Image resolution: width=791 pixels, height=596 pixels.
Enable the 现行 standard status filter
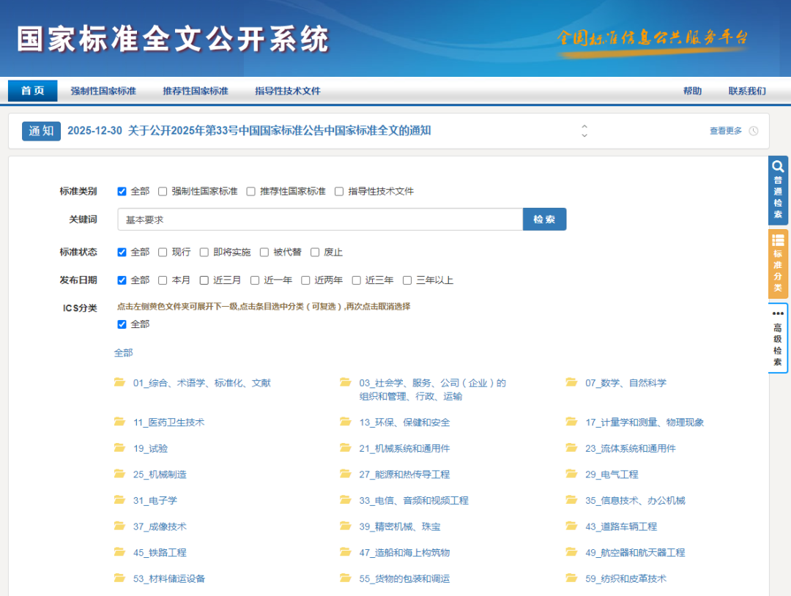pos(162,251)
